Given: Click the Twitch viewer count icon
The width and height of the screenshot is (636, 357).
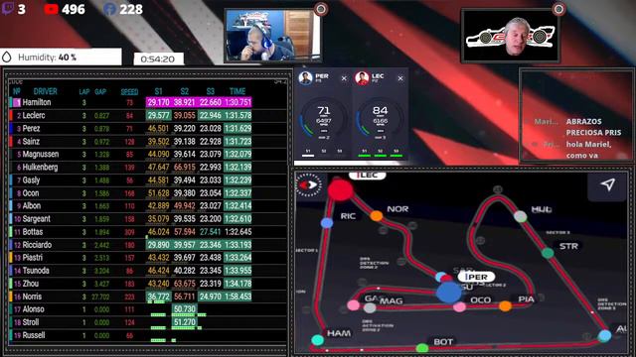Looking at the screenshot, I should [x=8, y=9].
